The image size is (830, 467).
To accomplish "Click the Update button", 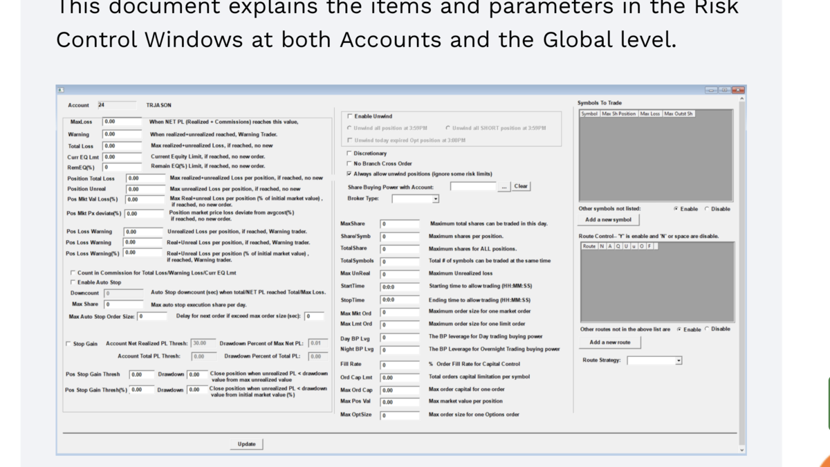I will 246,444.
